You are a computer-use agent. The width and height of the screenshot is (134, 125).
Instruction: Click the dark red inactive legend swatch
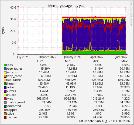[5, 118]
